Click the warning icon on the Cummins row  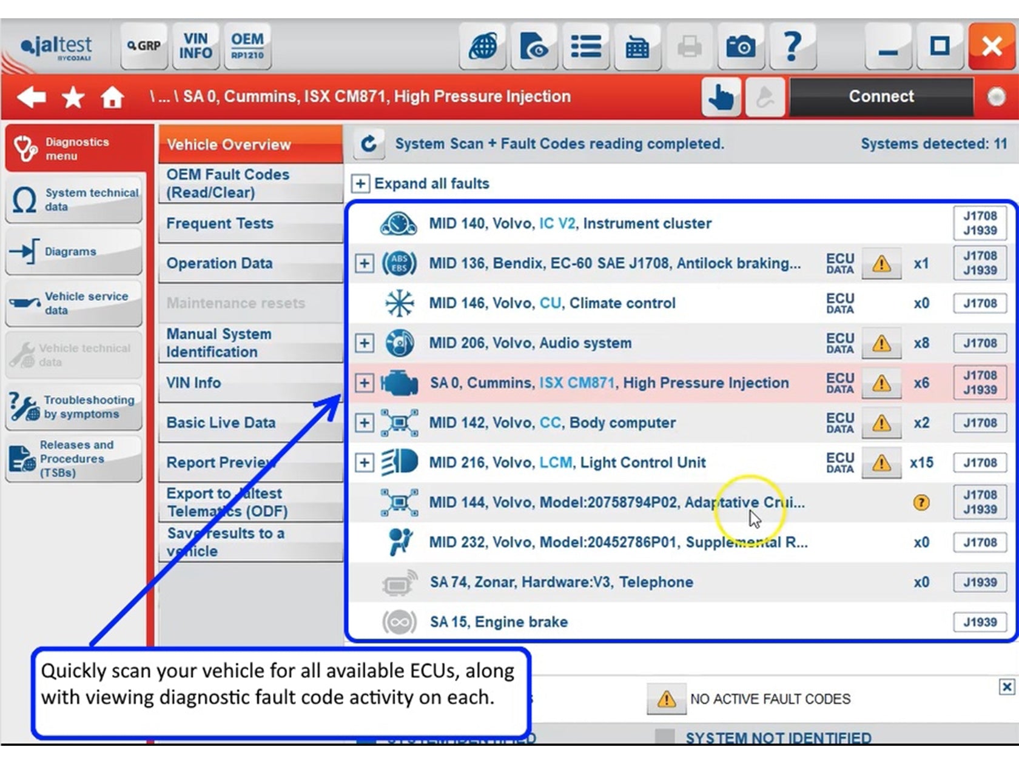coord(881,383)
